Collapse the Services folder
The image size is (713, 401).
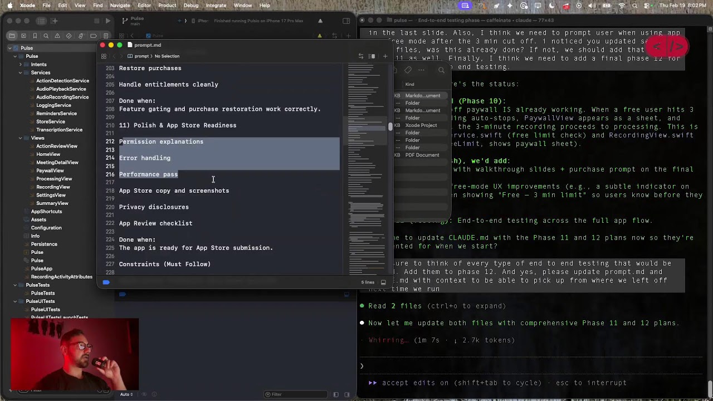pos(21,72)
